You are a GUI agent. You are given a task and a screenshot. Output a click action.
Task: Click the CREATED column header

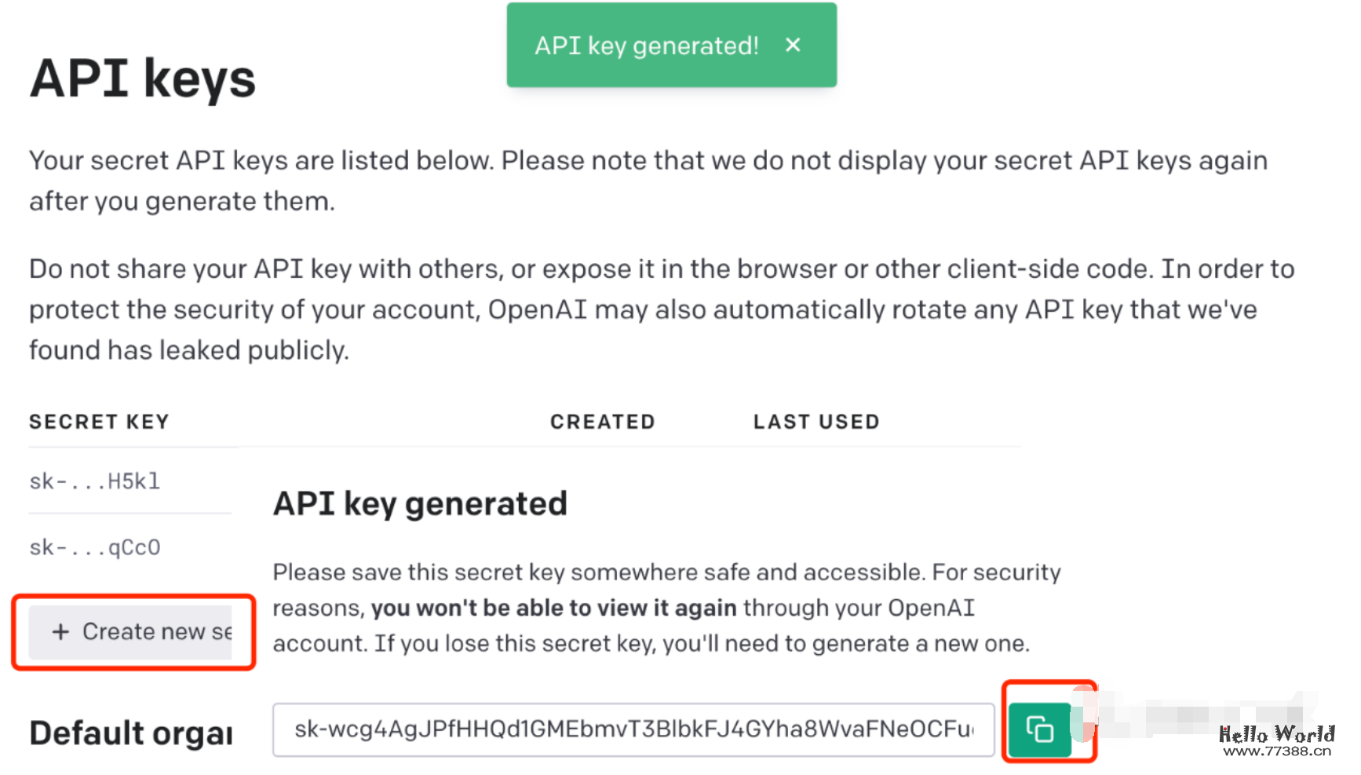602,422
